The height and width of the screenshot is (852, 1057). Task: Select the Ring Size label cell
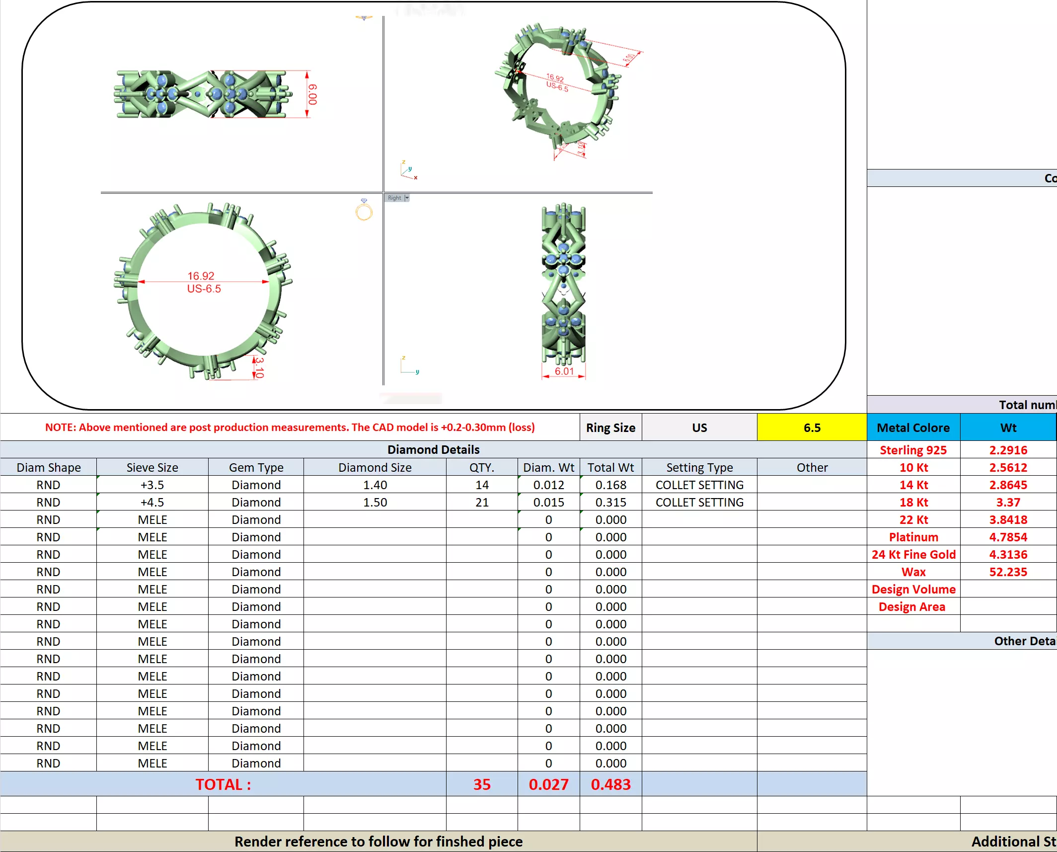coord(610,427)
